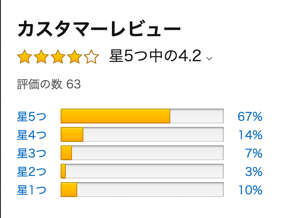Click the two-star histogram bar
Viewport: 302px width, 218px height.
coord(142,171)
